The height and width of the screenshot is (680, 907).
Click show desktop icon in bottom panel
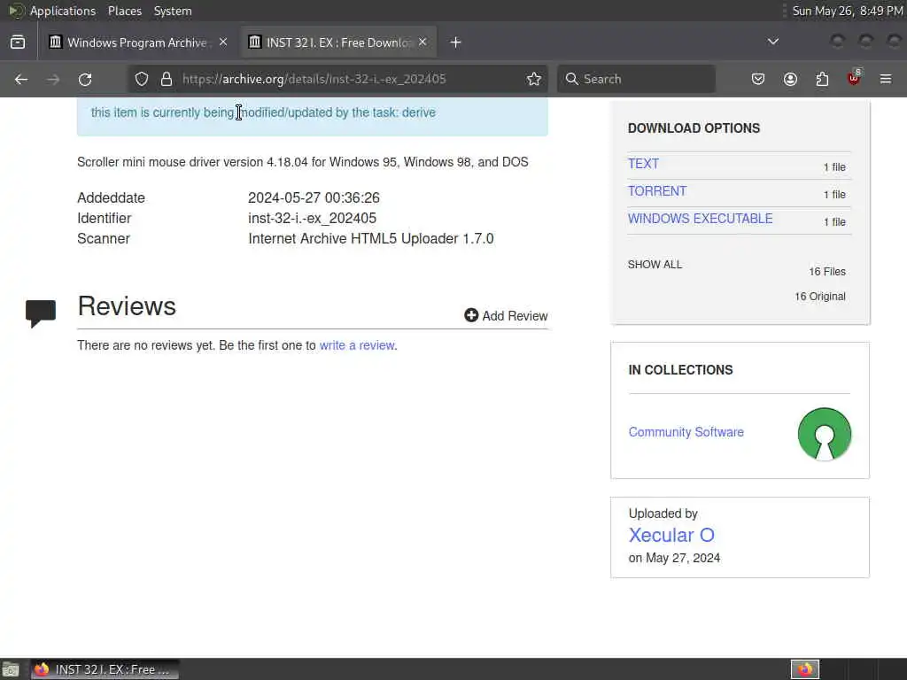(x=11, y=670)
